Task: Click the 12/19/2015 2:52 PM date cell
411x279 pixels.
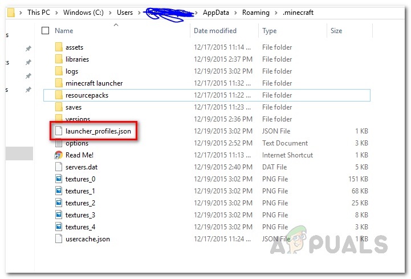Action: coord(223,143)
